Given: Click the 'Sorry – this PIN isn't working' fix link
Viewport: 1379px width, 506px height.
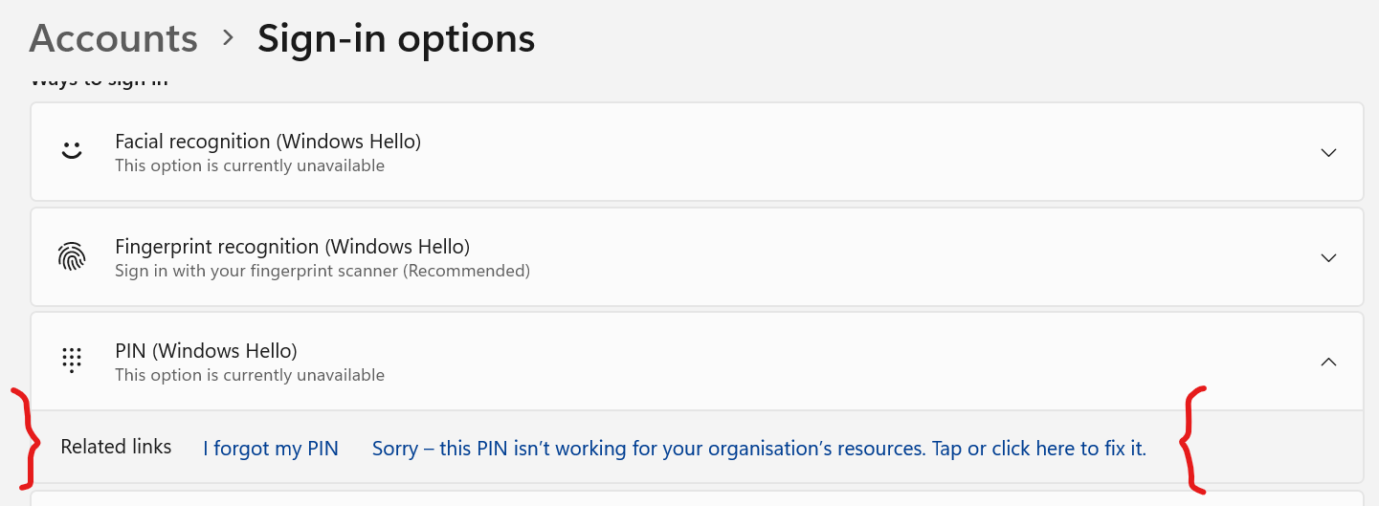Looking at the screenshot, I should point(759,449).
